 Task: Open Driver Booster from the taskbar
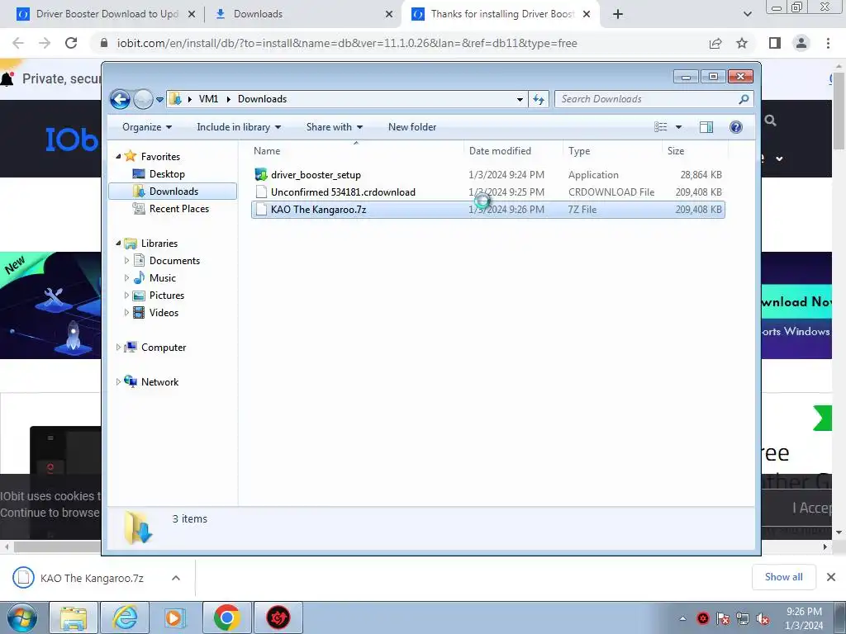tap(278, 617)
